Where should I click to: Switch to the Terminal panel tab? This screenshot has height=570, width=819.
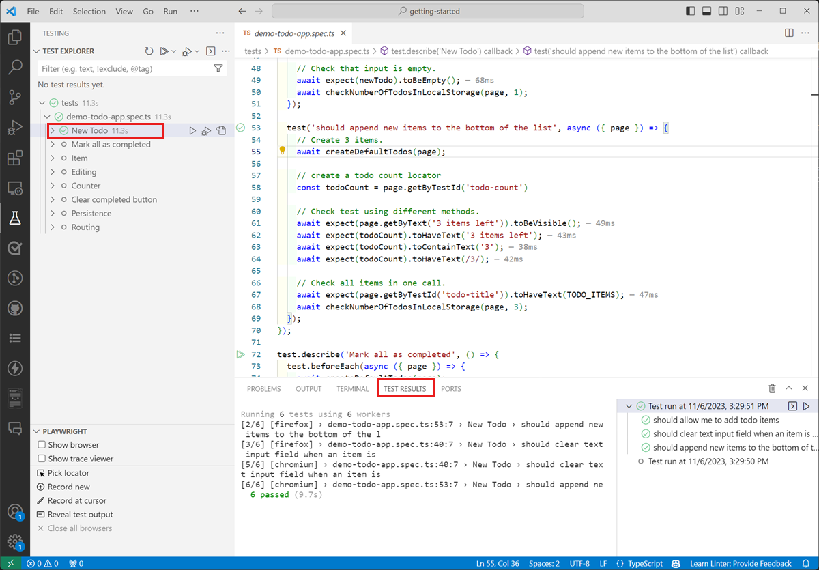[x=352, y=389]
